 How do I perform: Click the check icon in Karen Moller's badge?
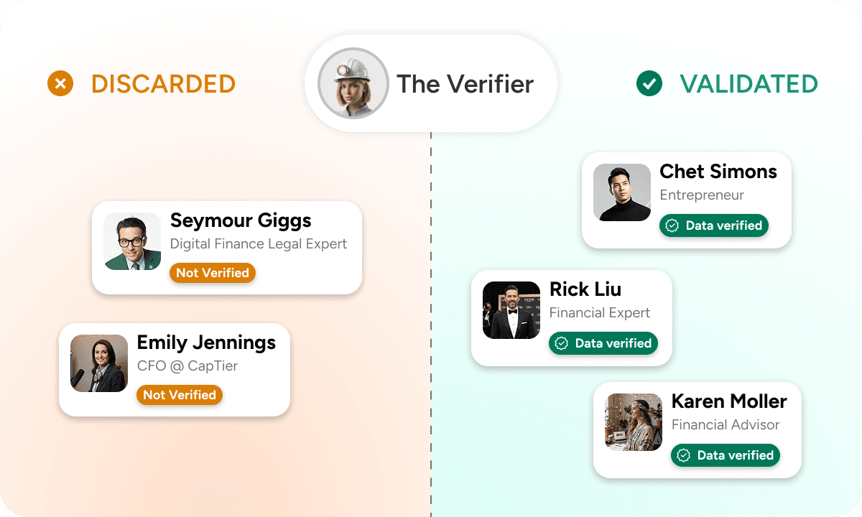(684, 455)
